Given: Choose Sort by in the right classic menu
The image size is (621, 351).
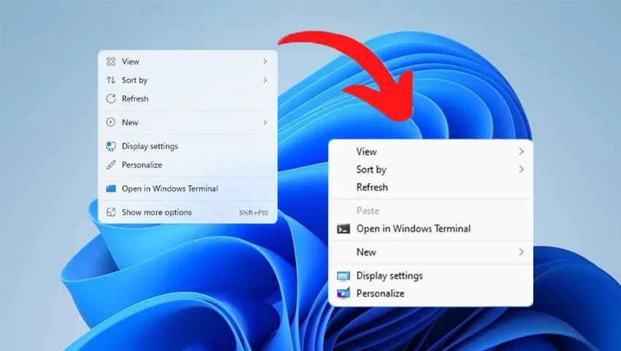Looking at the screenshot, I should [431, 170].
